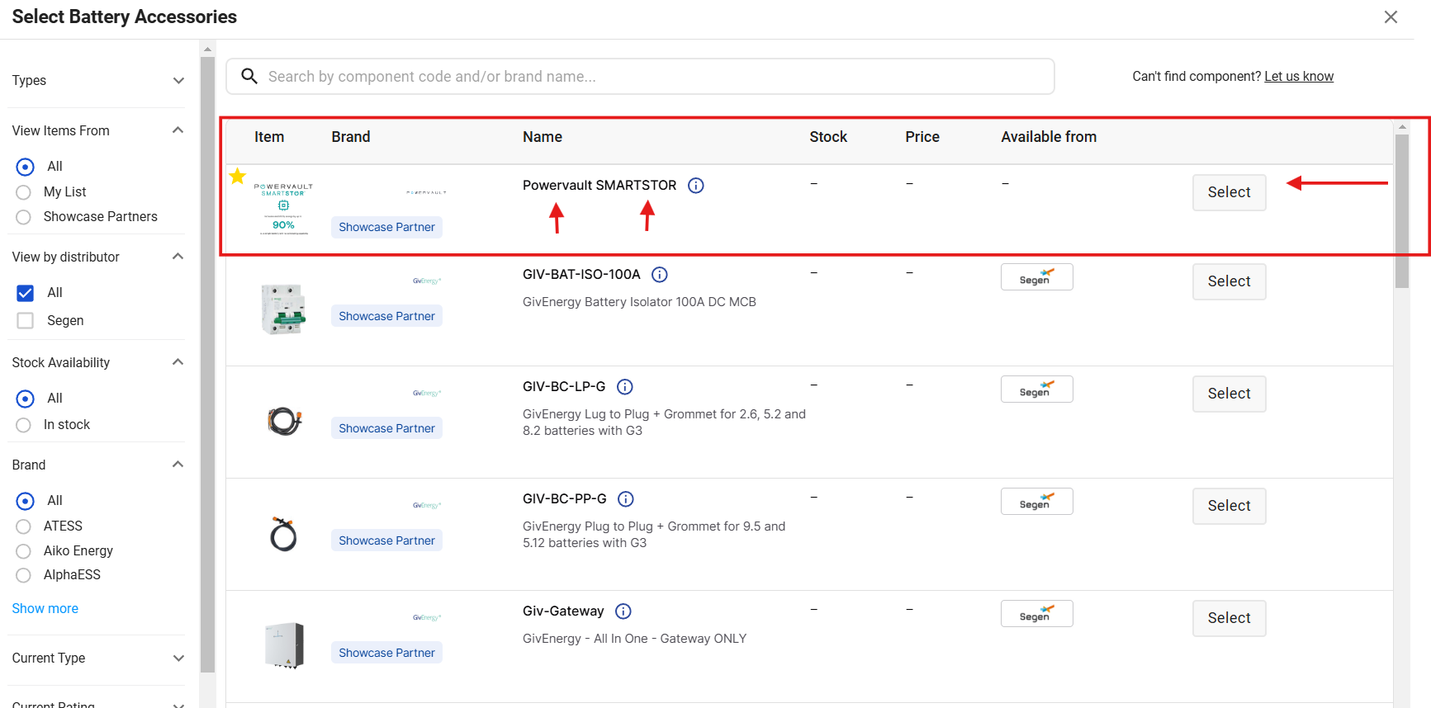This screenshot has width=1431, height=708.
Task: Select All under View Items From
Action: 26,167
